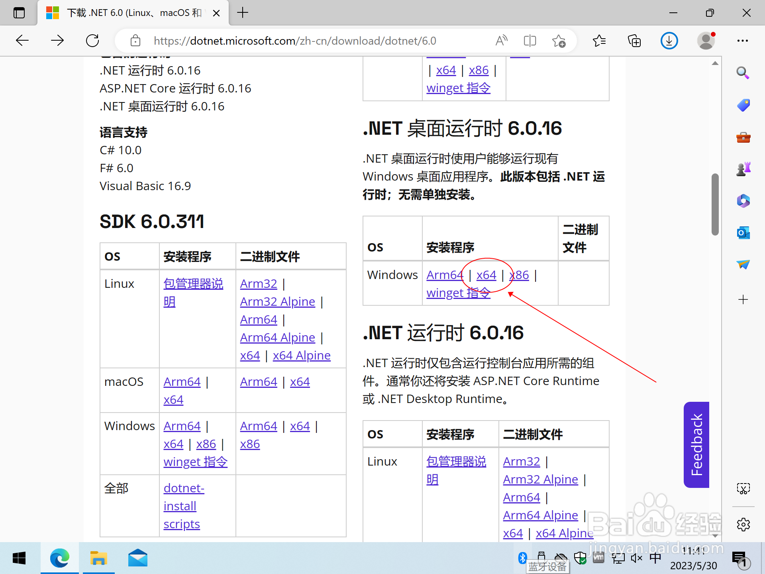The height and width of the screenshot is (574, 765).
Task: Download SDK macOS x64 binary
Action: [x=300, y=382]
